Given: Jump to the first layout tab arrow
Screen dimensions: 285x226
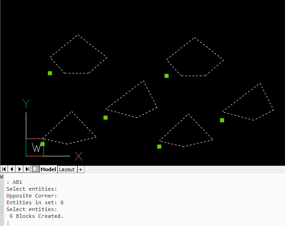Looking at the screenshot, I should tap(4, 169).
